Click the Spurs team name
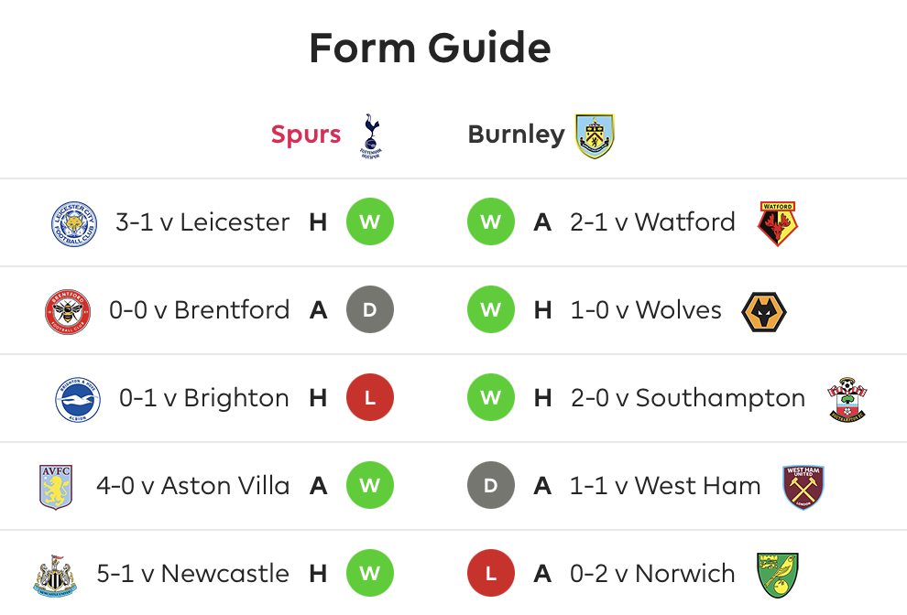907x615 pixels. (x=306, y=135)
